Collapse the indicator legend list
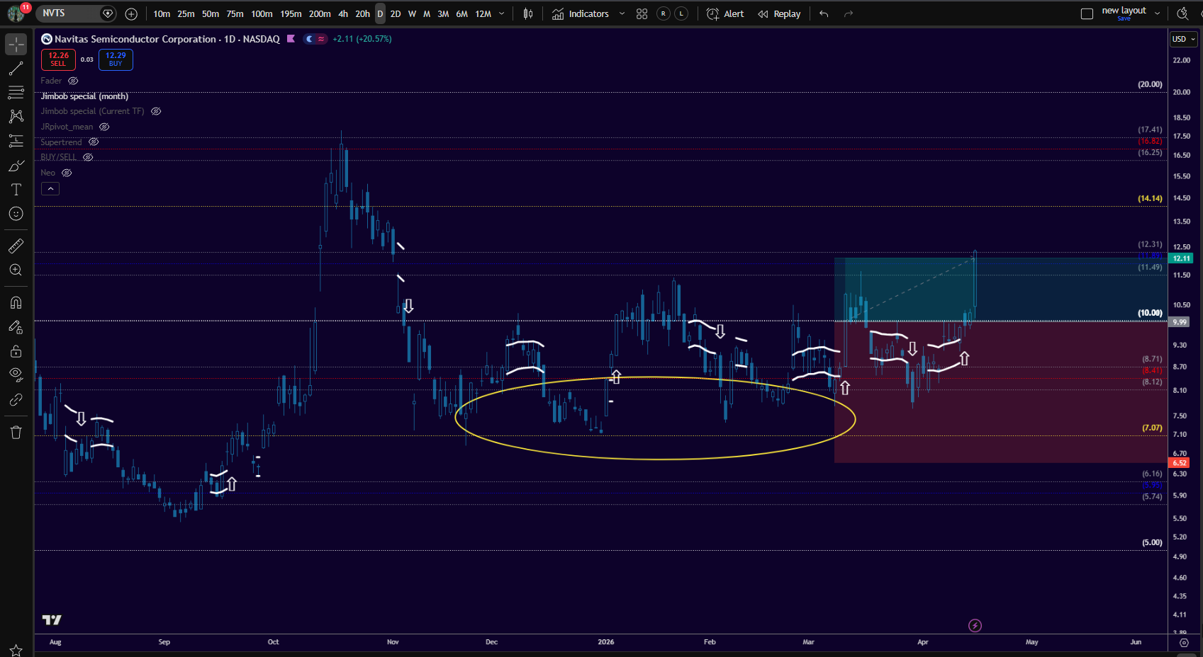 (x=50, y=189)
